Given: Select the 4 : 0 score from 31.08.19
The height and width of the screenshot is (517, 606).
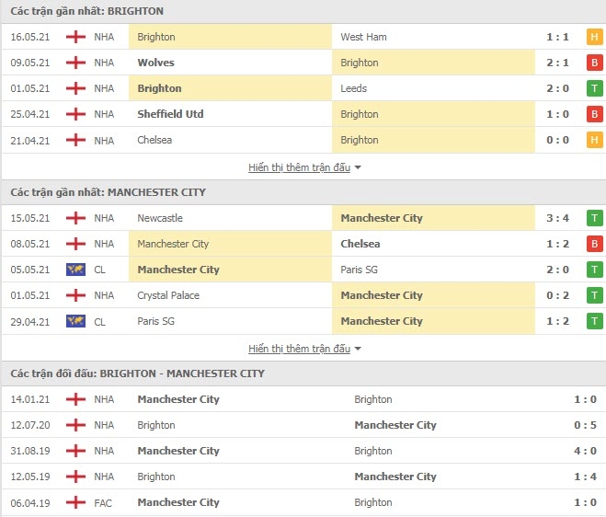Looking at the screenshot, I should [585, 451].
